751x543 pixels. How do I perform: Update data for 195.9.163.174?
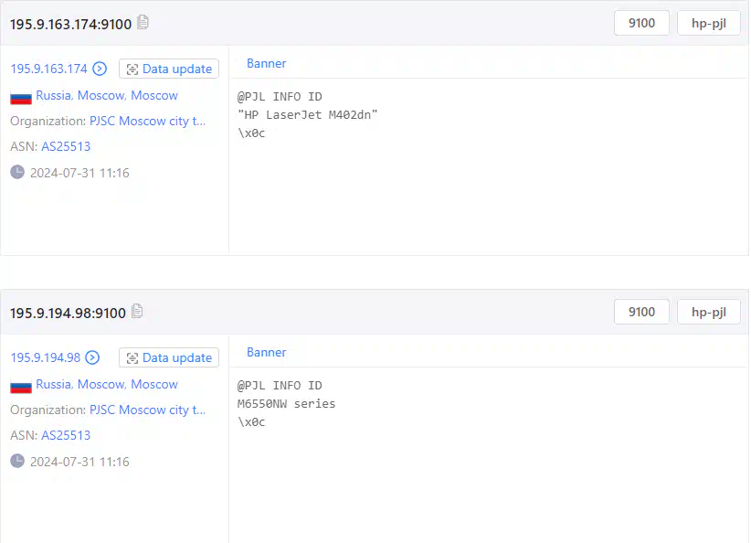click(169, 69)
